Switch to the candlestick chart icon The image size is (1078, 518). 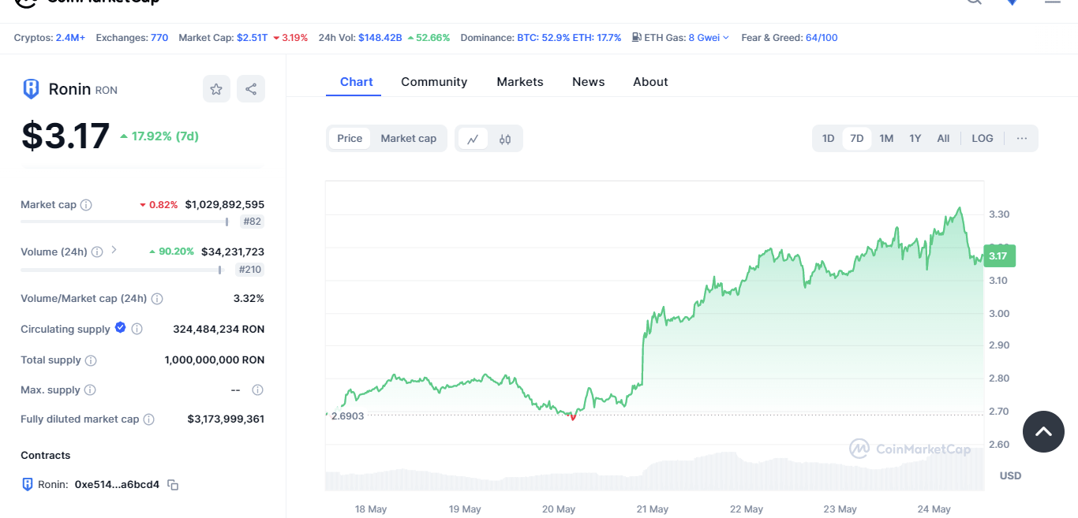(x=505, y=139)
